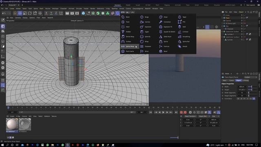Adjust the Height slider
Viewport: 261px width, 147px height.
pos(252,90)
